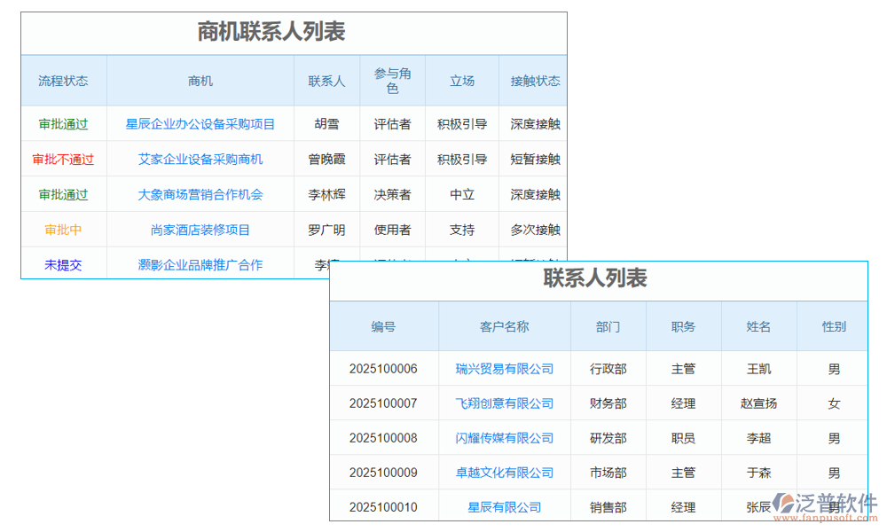Click contact name 王凯 in contacts table

coord(758,369)
